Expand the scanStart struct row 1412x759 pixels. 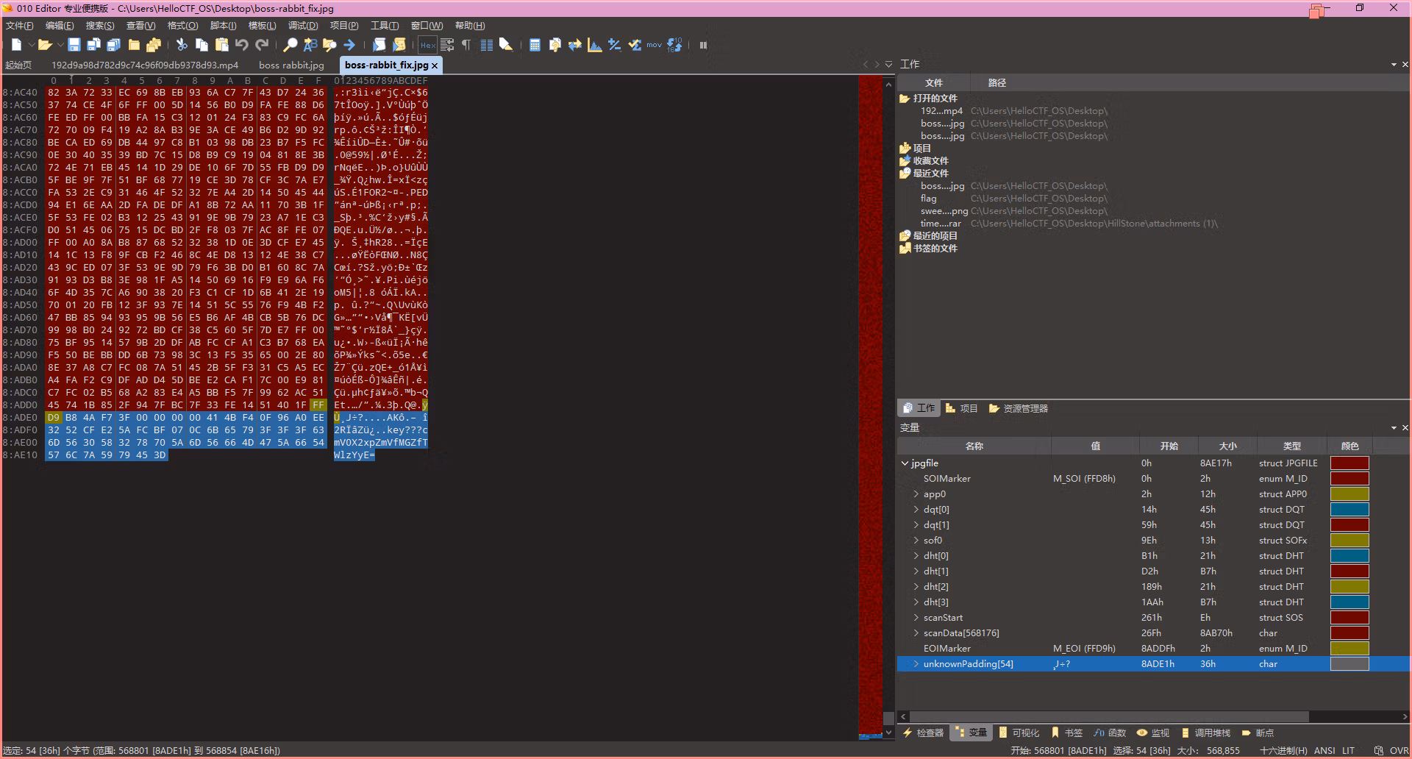[x=916, y=618]
